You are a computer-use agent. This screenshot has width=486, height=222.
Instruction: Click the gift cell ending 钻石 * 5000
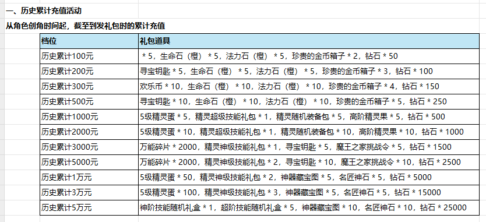click(x=309, y=177)
